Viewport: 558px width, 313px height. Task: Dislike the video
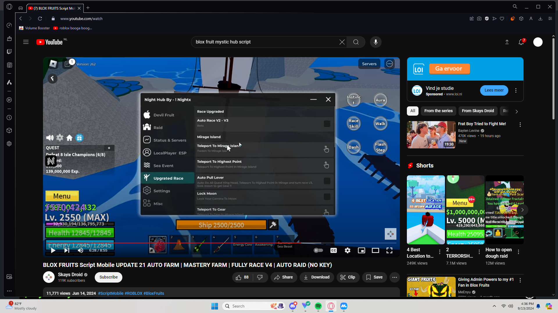(260, 277)
